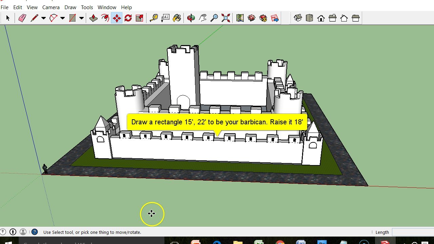Viewport: 434px width, 244px height.
Task: Activate the Line drawing tool
Action: point(35,18)
